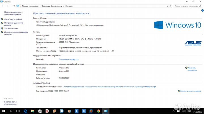Select Компьютер value Алексан-ПК
The width and height of the screenshot is (204, 114).
point(64,68)
